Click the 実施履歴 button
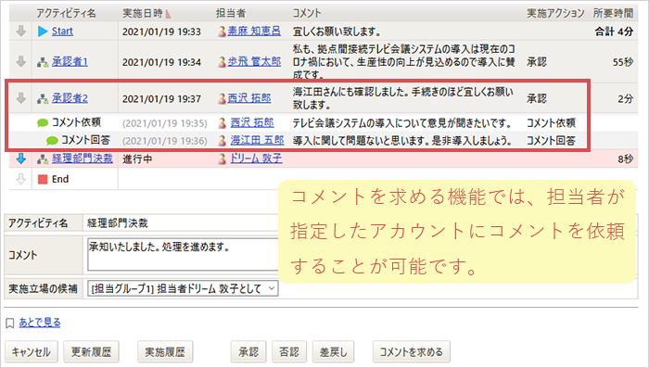649x368 pixels. [x=165, y=352]
